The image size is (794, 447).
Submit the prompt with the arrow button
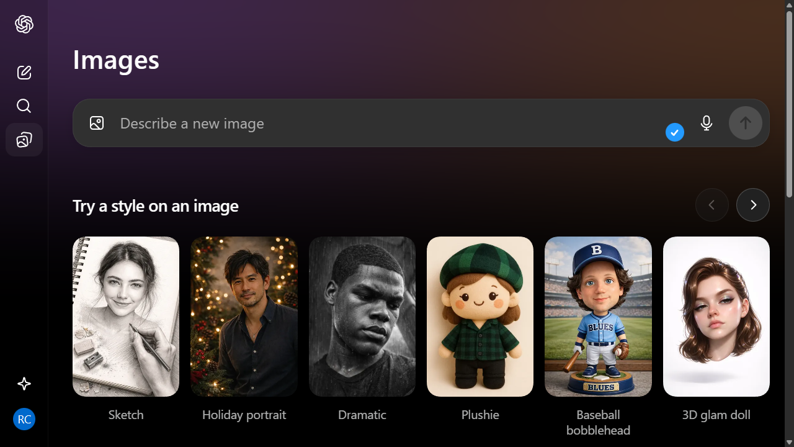point(745,123)
